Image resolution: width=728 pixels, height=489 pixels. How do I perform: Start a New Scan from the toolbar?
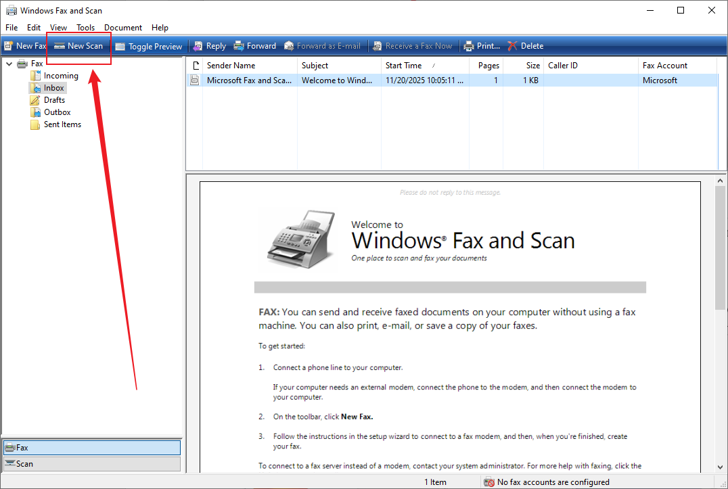point(78,45)
